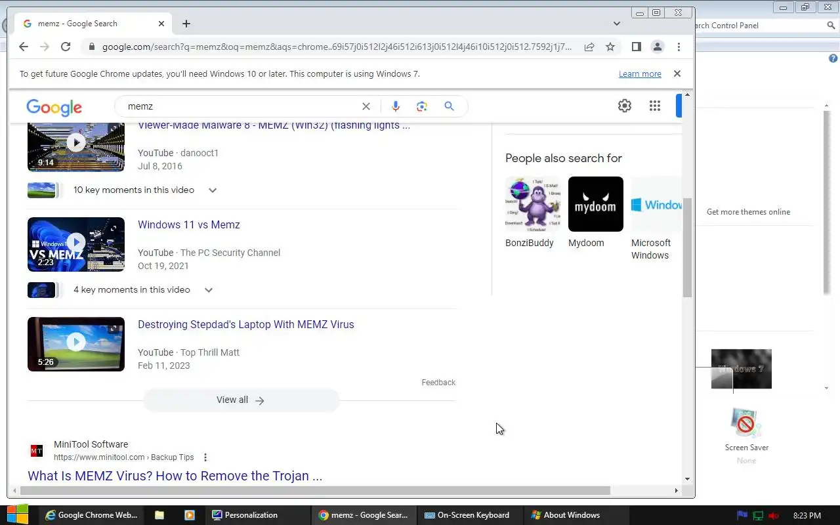Go back using Chrome's back arrow
Image resolution: width=840 pixels, height=525 pixels.
pyautogui.click(x=24, y=47)
